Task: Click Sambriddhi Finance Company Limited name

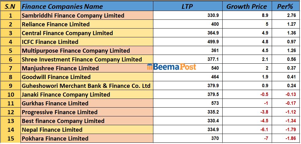Action: [x=73, y=15]
